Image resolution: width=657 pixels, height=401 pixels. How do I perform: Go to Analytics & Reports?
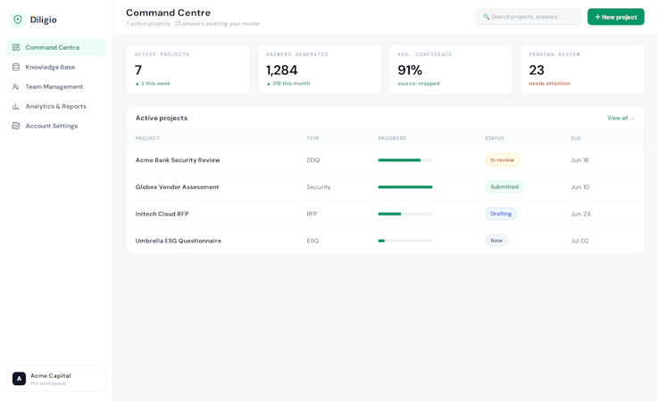56,106
